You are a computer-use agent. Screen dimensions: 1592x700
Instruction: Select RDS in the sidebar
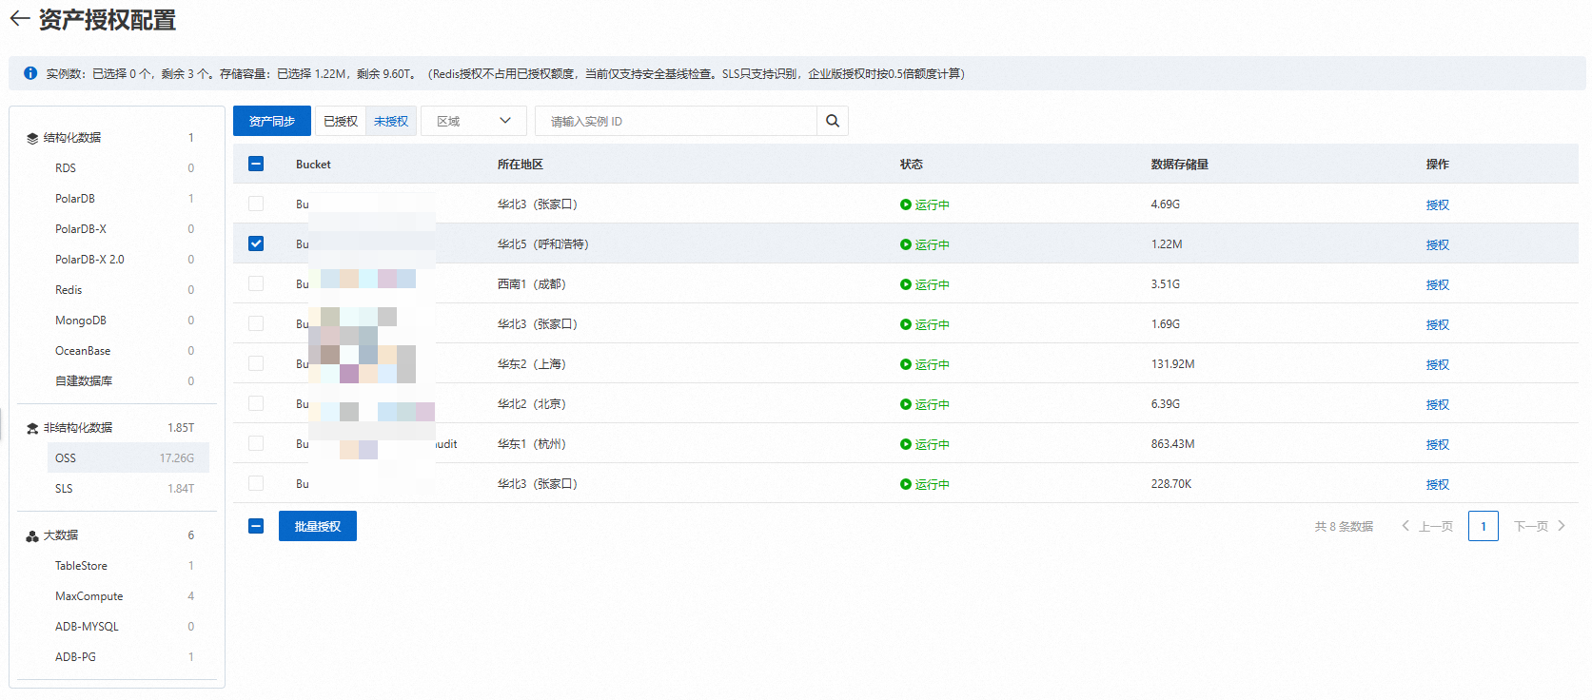(x=128, y=168)
